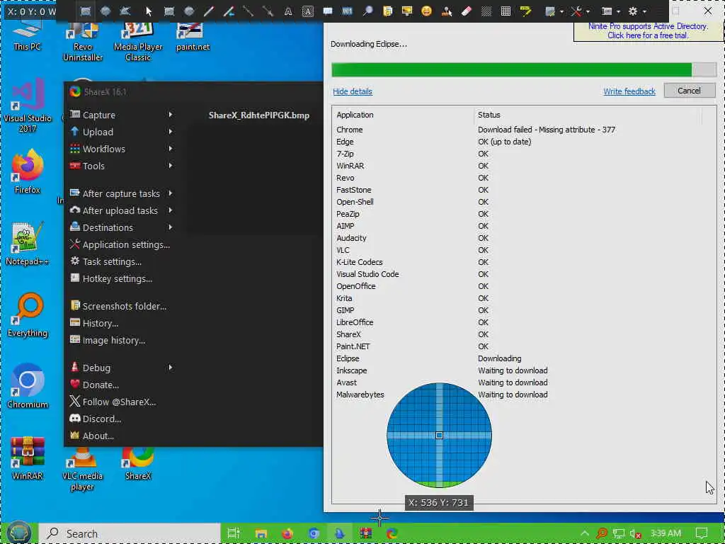
Task: Open the paint.net desktop icon
Action: (x=193, y=37)
